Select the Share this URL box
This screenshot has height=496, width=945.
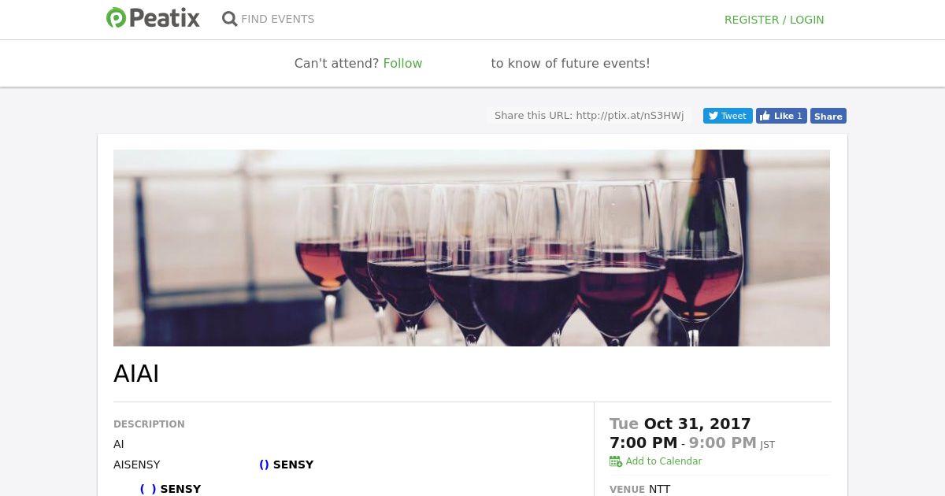click(588, 116)
